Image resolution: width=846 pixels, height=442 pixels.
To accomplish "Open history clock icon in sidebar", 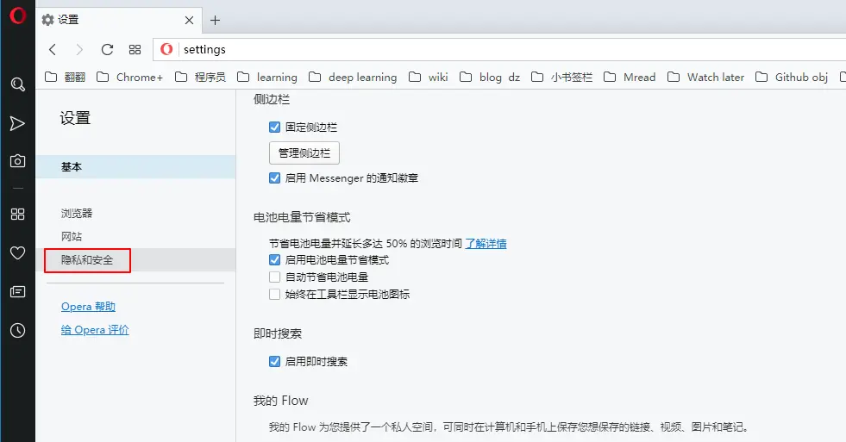I will (18, 330).
